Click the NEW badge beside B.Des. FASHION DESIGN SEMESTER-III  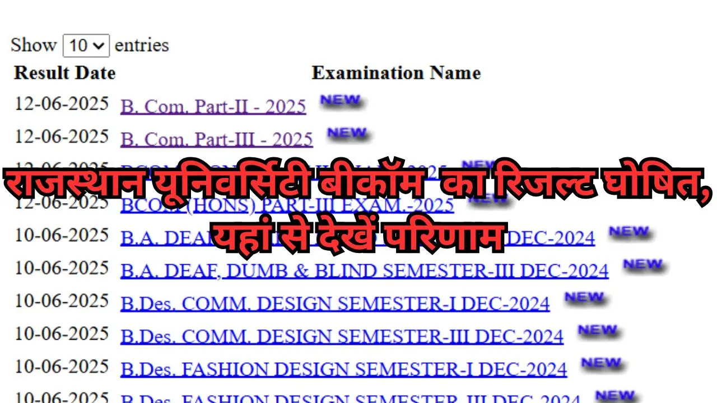click(615, 395)
